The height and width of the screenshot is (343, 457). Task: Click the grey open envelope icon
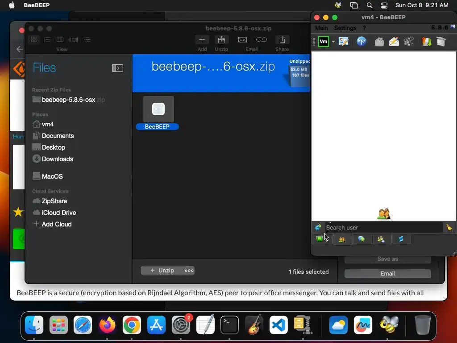pyautogui.click(x=379, y=42)
